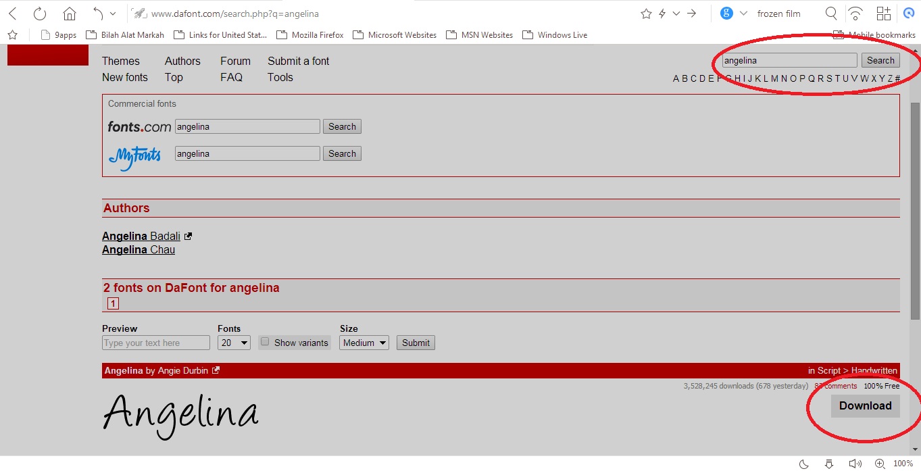Open the Themes menu on DaFont

[x=121, y=61]
